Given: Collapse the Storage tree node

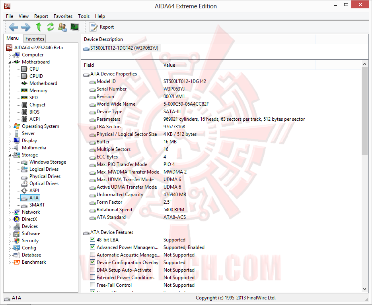Looking at the screenshot, I should tap(10, 155).
